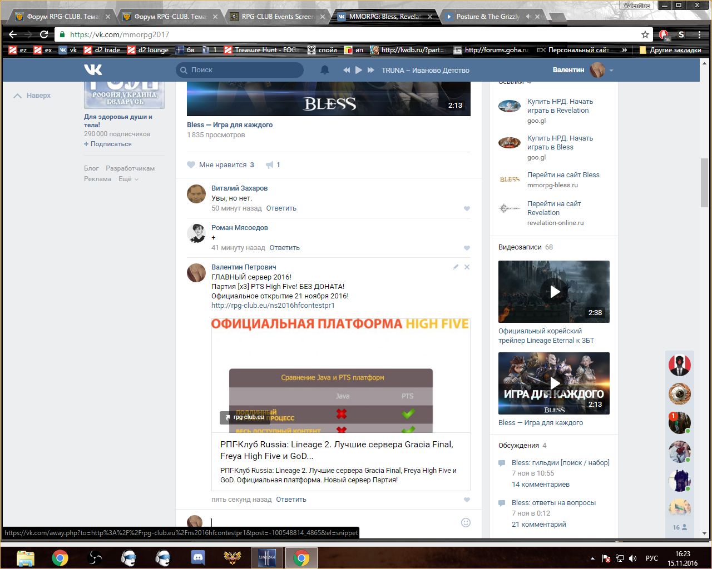Click Подписаться to subscribe link
This screenshot has width=712, height=569.
pyautogui.click(x=108, y=144)
